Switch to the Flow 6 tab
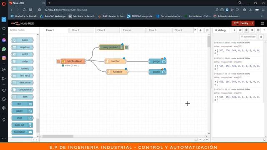267x150 pixels. pos(183,30)
